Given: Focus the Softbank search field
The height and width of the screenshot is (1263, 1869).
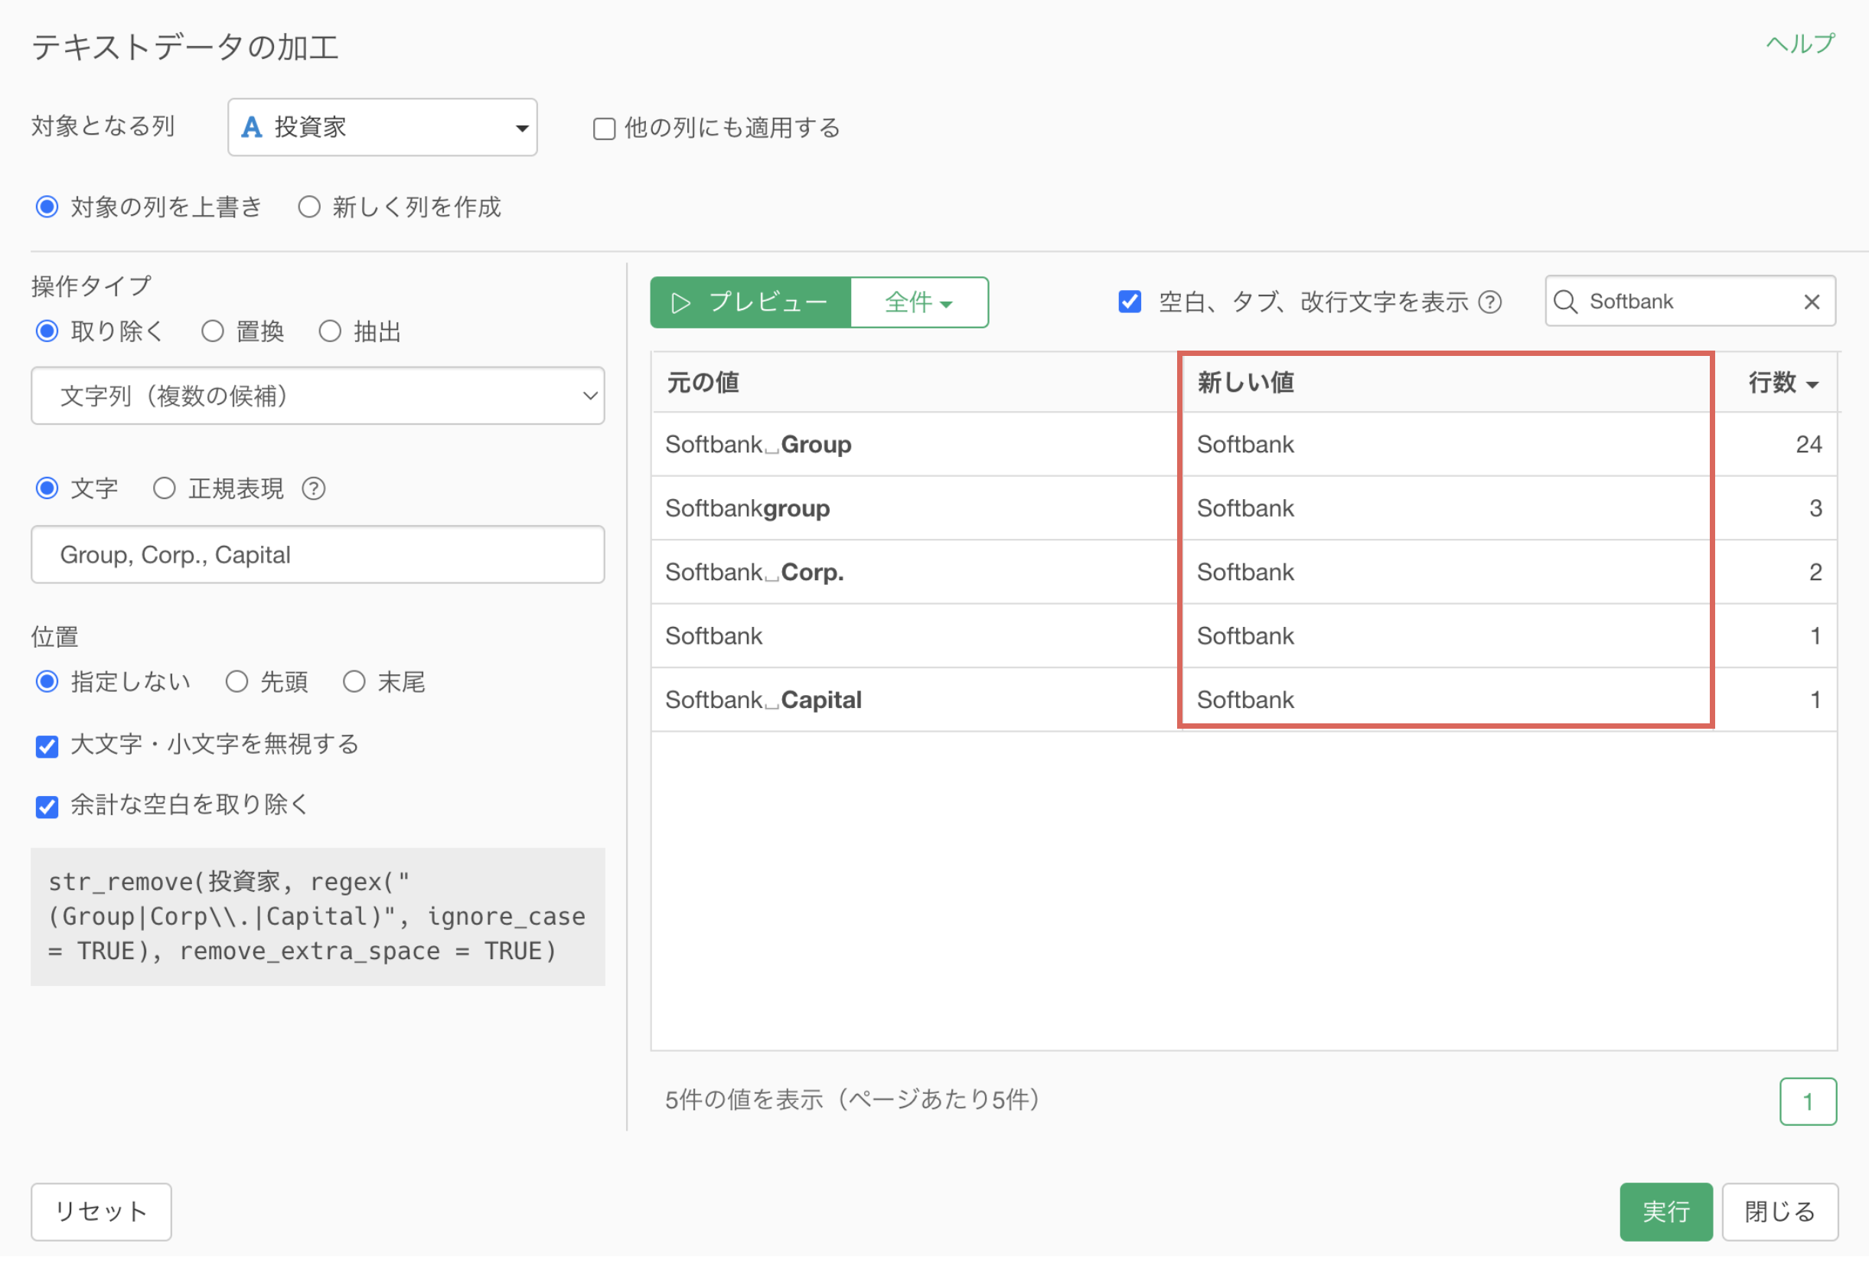Looking at the screenshot, I should click(1689, 302).
